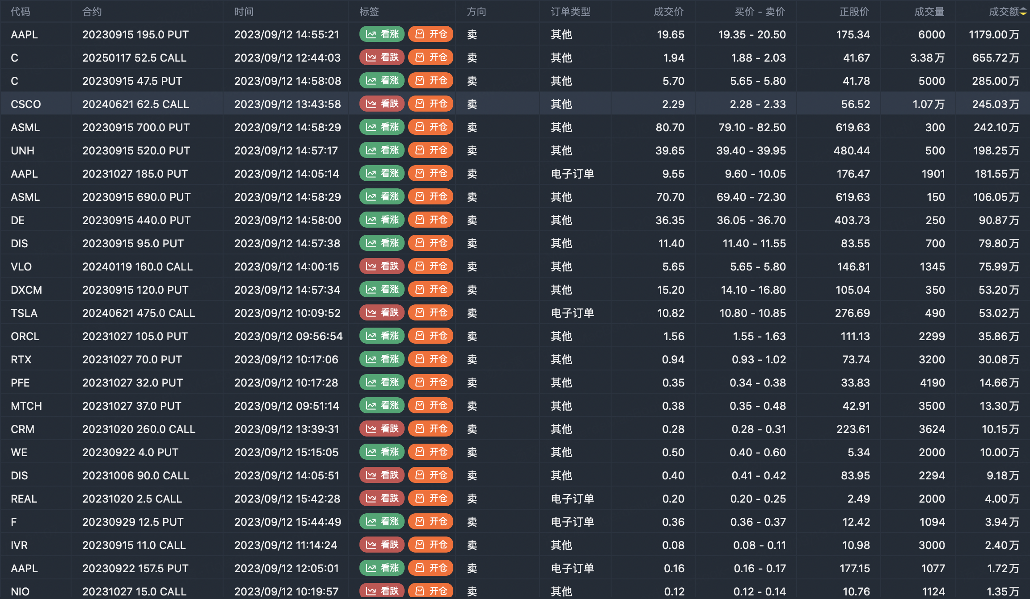The width and height of the screenshot is (1030, 599).
Task: Sort the table by the 成交量 column header
Action: pos(929,12)
